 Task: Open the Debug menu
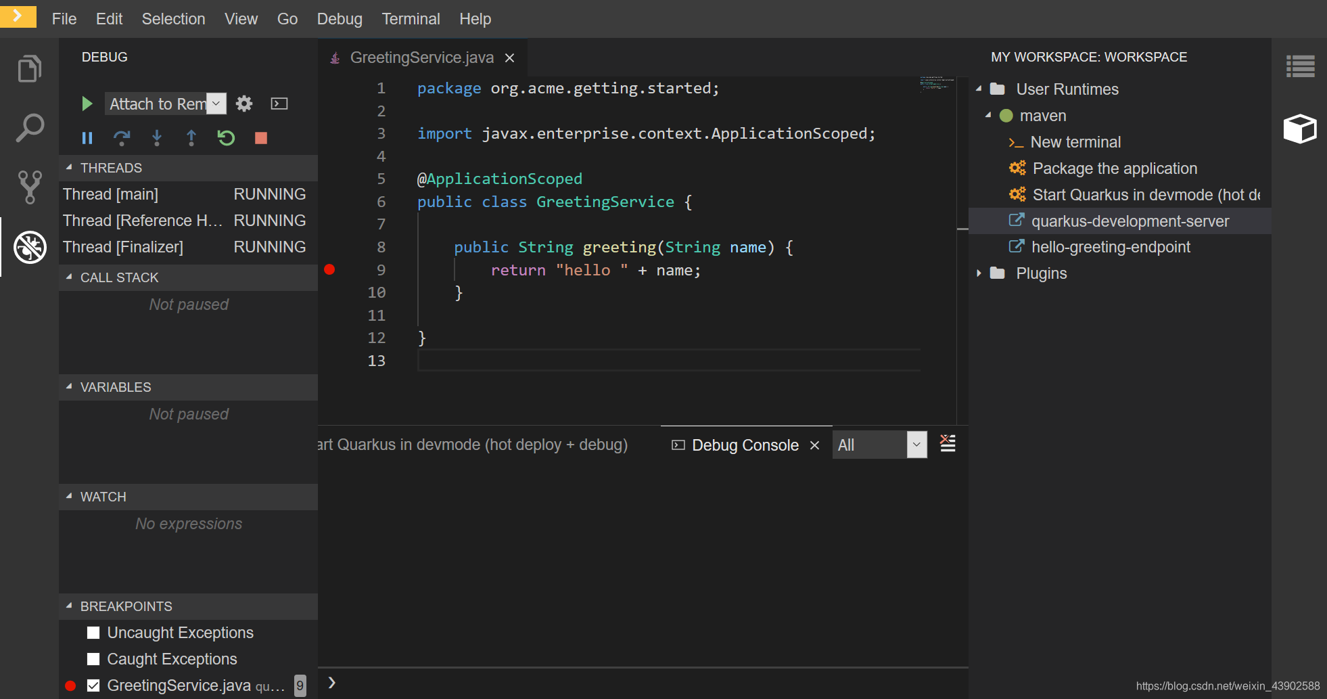(340, 19)
